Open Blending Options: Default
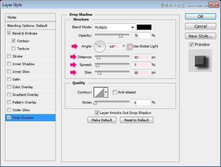The height and width of the screenshot is (167, 221). (x=30, y=26)
